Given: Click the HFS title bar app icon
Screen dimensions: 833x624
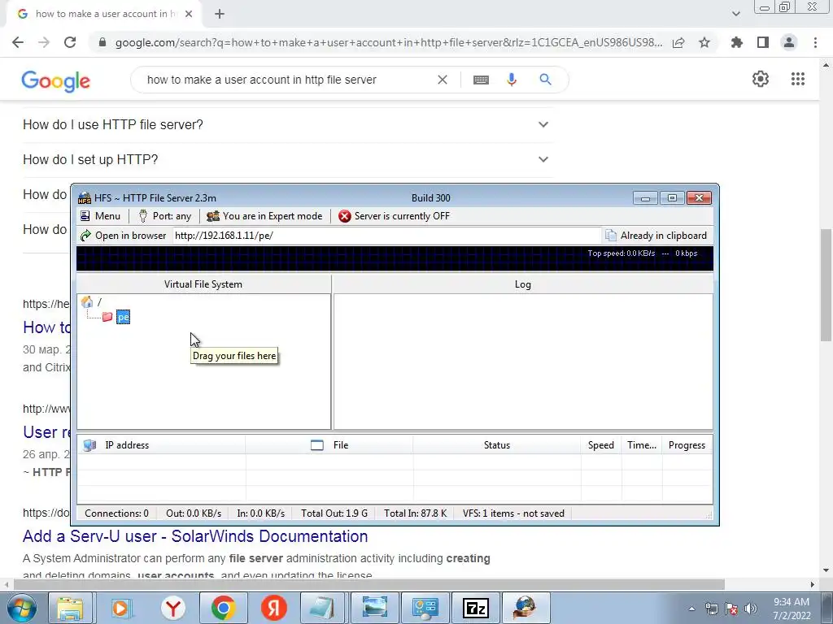Looking at the screenshot, I should pos(85,198).
